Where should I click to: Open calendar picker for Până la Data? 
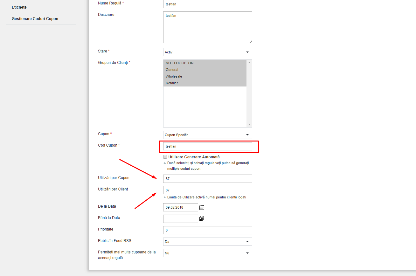coord(202,219)
